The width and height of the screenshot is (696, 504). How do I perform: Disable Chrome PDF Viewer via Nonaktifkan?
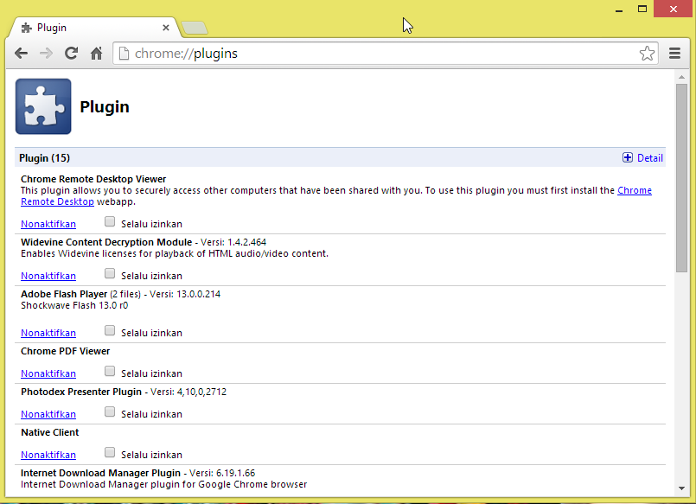tap(48, 373)
